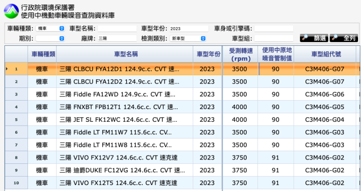Click cell 三陽 VIVO FX12T5 124.6c.c.
The image size is (361, 191).
click(x=124, y=183)
